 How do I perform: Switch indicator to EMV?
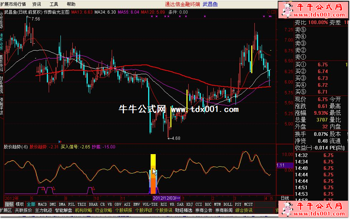(x=137, y=204)
